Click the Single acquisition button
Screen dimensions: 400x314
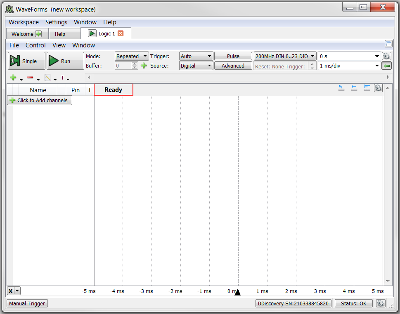pyautogui.click(x=26, y=61)
